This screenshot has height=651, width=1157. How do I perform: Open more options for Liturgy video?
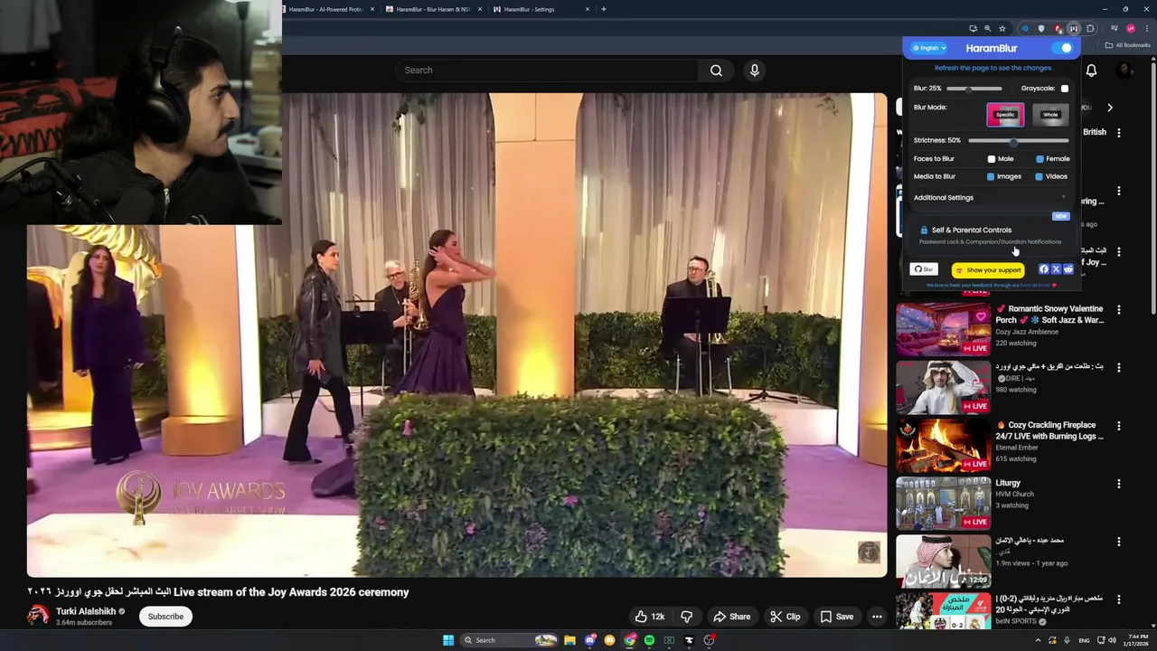point(1119,484)
